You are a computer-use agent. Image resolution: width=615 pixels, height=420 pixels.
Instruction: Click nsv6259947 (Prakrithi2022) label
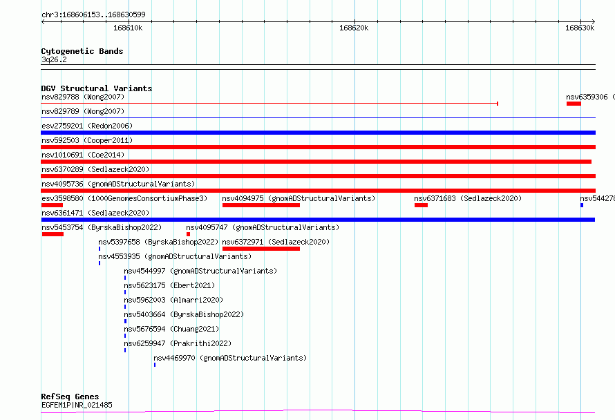178,343
